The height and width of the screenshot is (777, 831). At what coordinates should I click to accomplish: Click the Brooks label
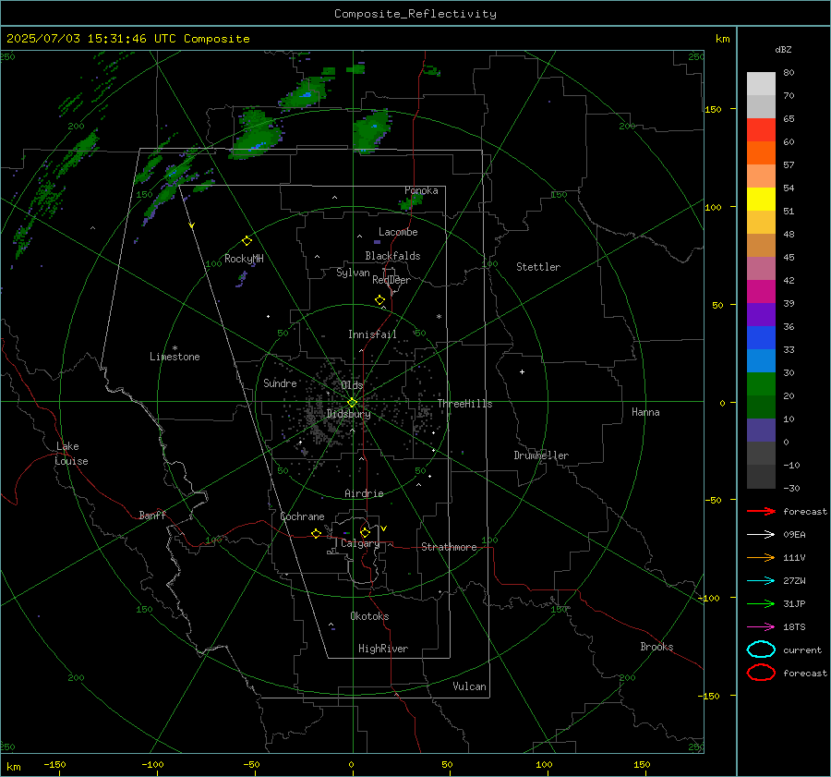[656, 647]
